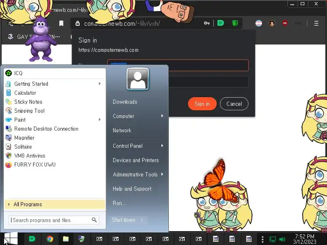Screen dimensions: 327x245
Task: Open the Shut down options arrow
Action: point(142,220)
